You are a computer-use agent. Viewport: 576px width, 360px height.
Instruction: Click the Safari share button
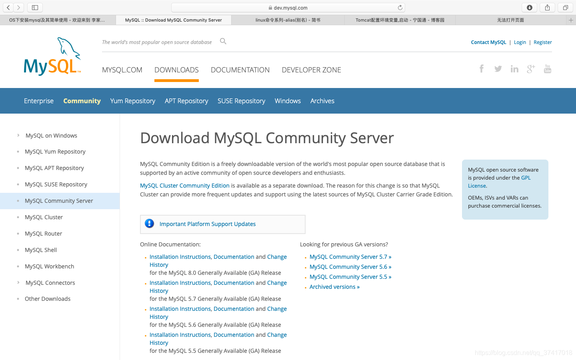click(547, 8)
